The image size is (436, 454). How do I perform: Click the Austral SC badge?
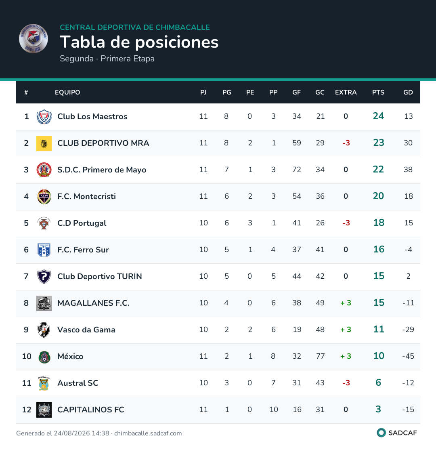coord(44,383)
